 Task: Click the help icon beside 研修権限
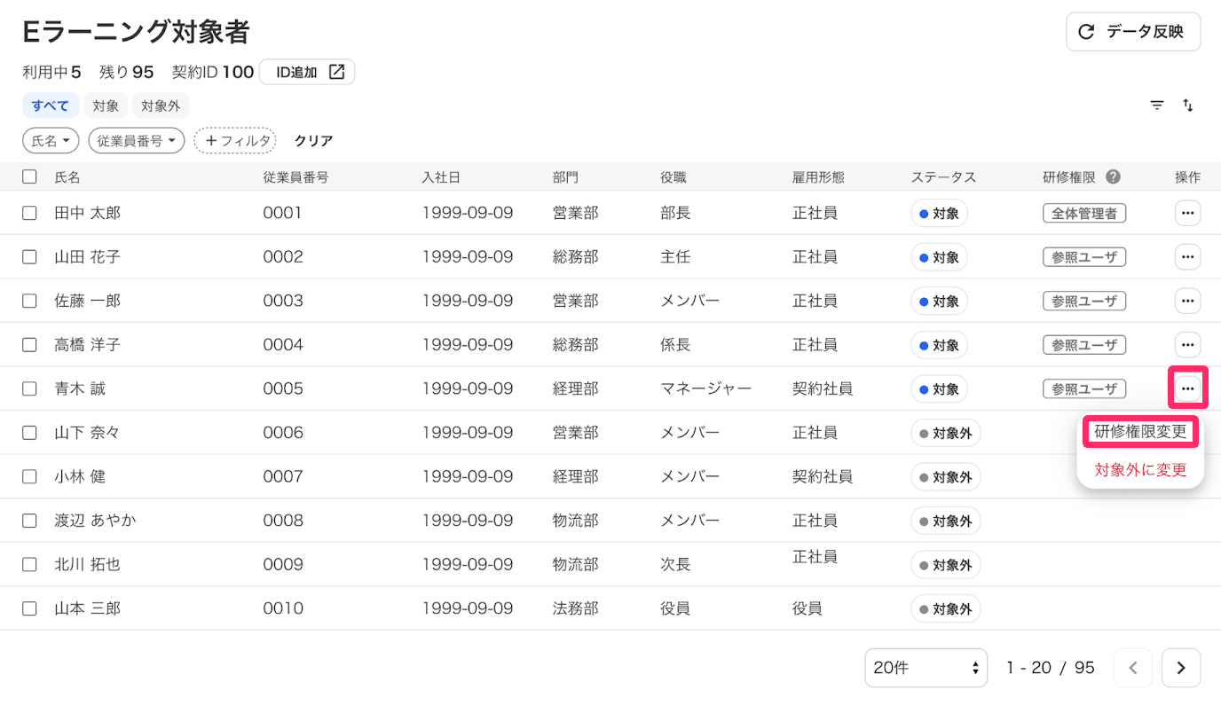pos(1113,176)
